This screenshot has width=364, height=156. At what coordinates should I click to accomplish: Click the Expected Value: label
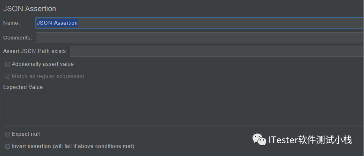pyautogui.click(x=24, y=87)
